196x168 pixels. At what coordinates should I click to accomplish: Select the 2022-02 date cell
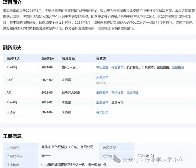(47, 102)
